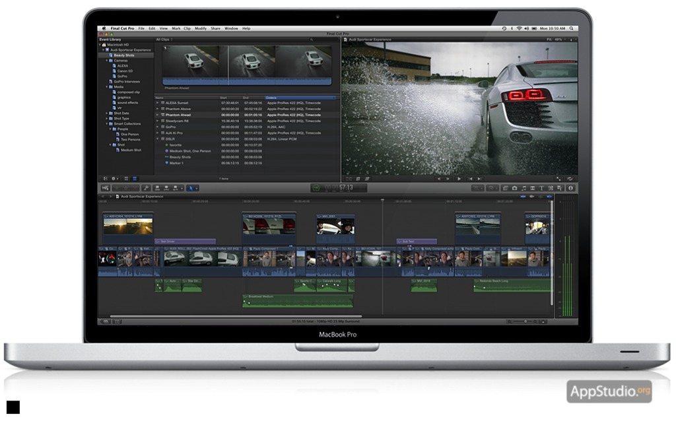
Task: Open the Edit menu
Action: tap(152, 28)
